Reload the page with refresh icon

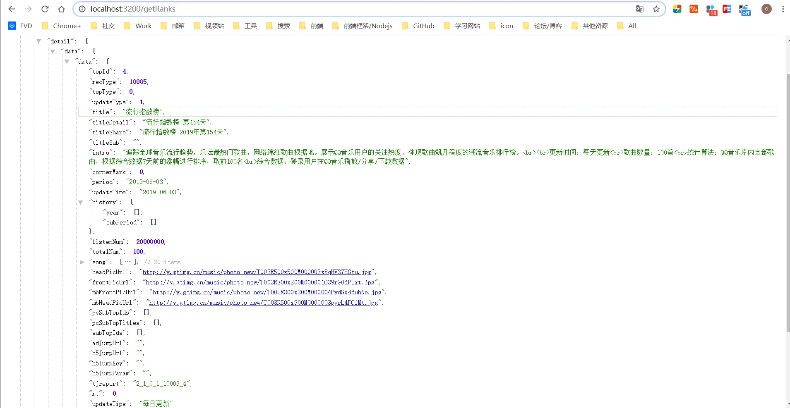45,9
